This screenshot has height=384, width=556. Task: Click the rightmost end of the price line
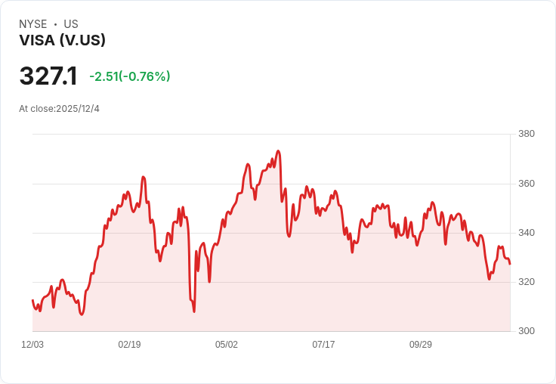[510, 264]
